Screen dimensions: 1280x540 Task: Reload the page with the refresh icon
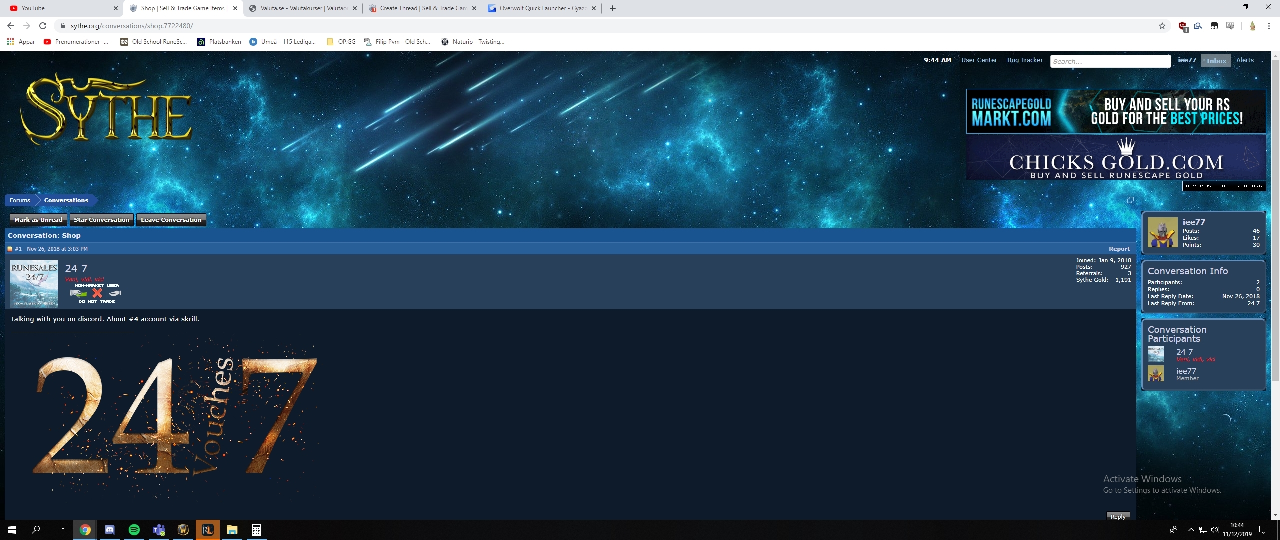pyautogui.click(x=43, y=26)
